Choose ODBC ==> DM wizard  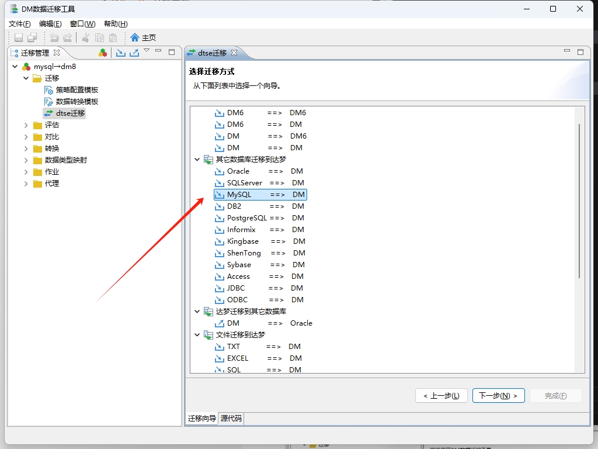(x=259, y=300)
